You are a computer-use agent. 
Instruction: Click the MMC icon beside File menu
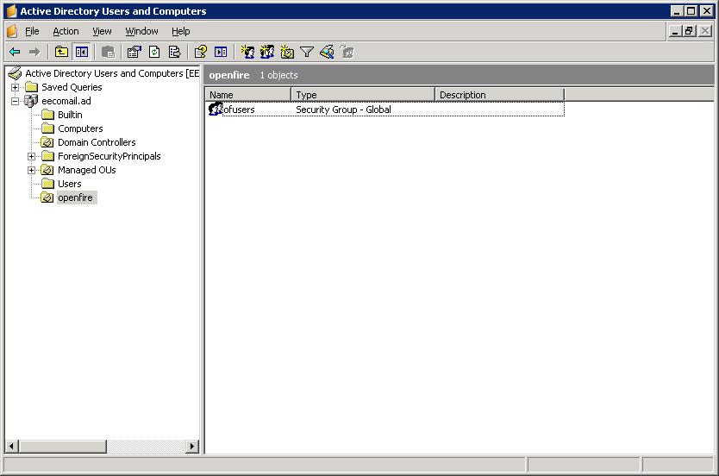(x=12, y=31)
